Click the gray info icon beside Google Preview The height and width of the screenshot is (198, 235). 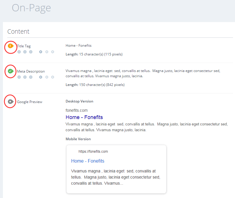[x=10, y=102]
